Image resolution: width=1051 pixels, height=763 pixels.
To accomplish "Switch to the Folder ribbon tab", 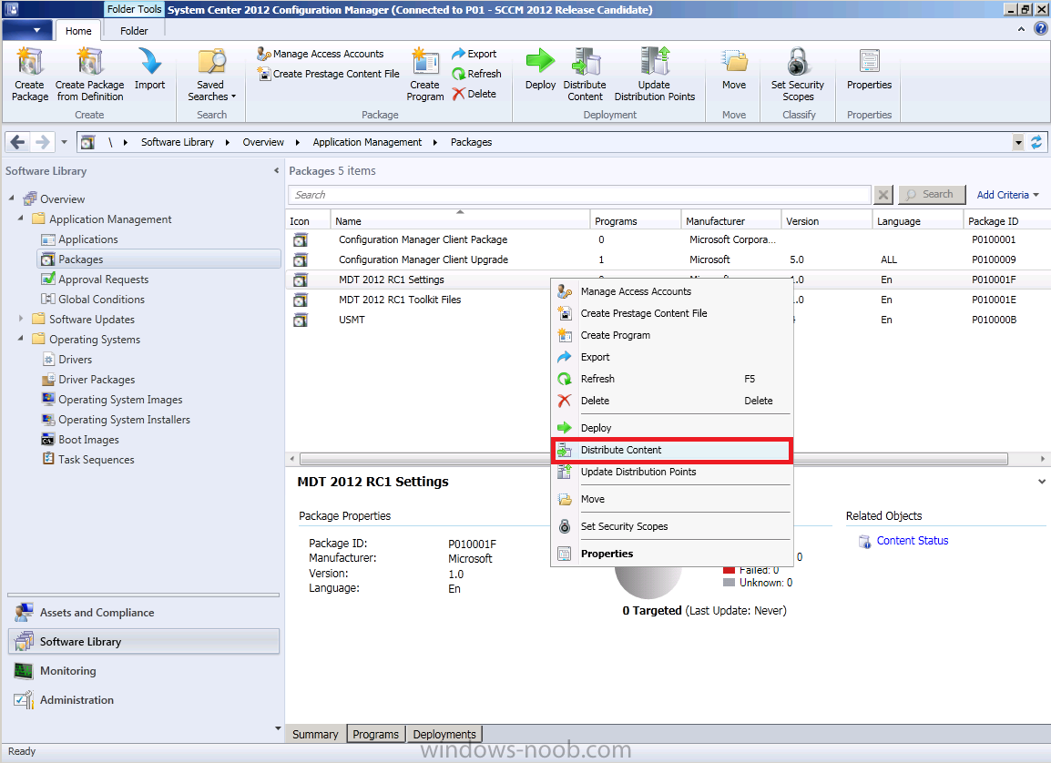I will pyautogui.click(x=134, y=31).
